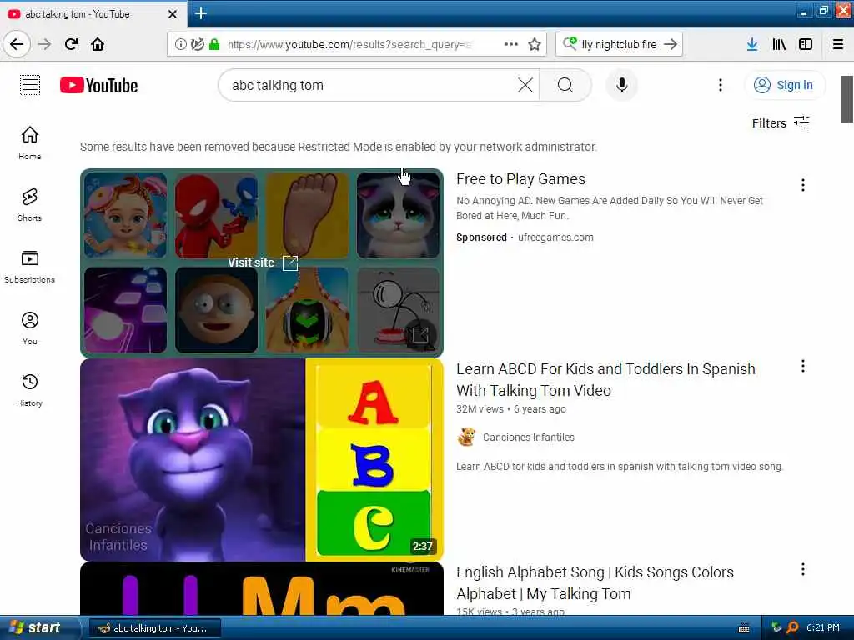Click the magnifier tray icon
Image resolution: width=854 pixels, height=640 pixels.
click(792, 628)
